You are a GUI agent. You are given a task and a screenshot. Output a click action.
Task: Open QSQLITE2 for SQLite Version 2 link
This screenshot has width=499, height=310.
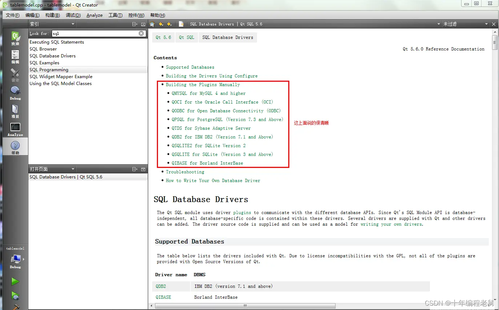[x=209, y=146]
